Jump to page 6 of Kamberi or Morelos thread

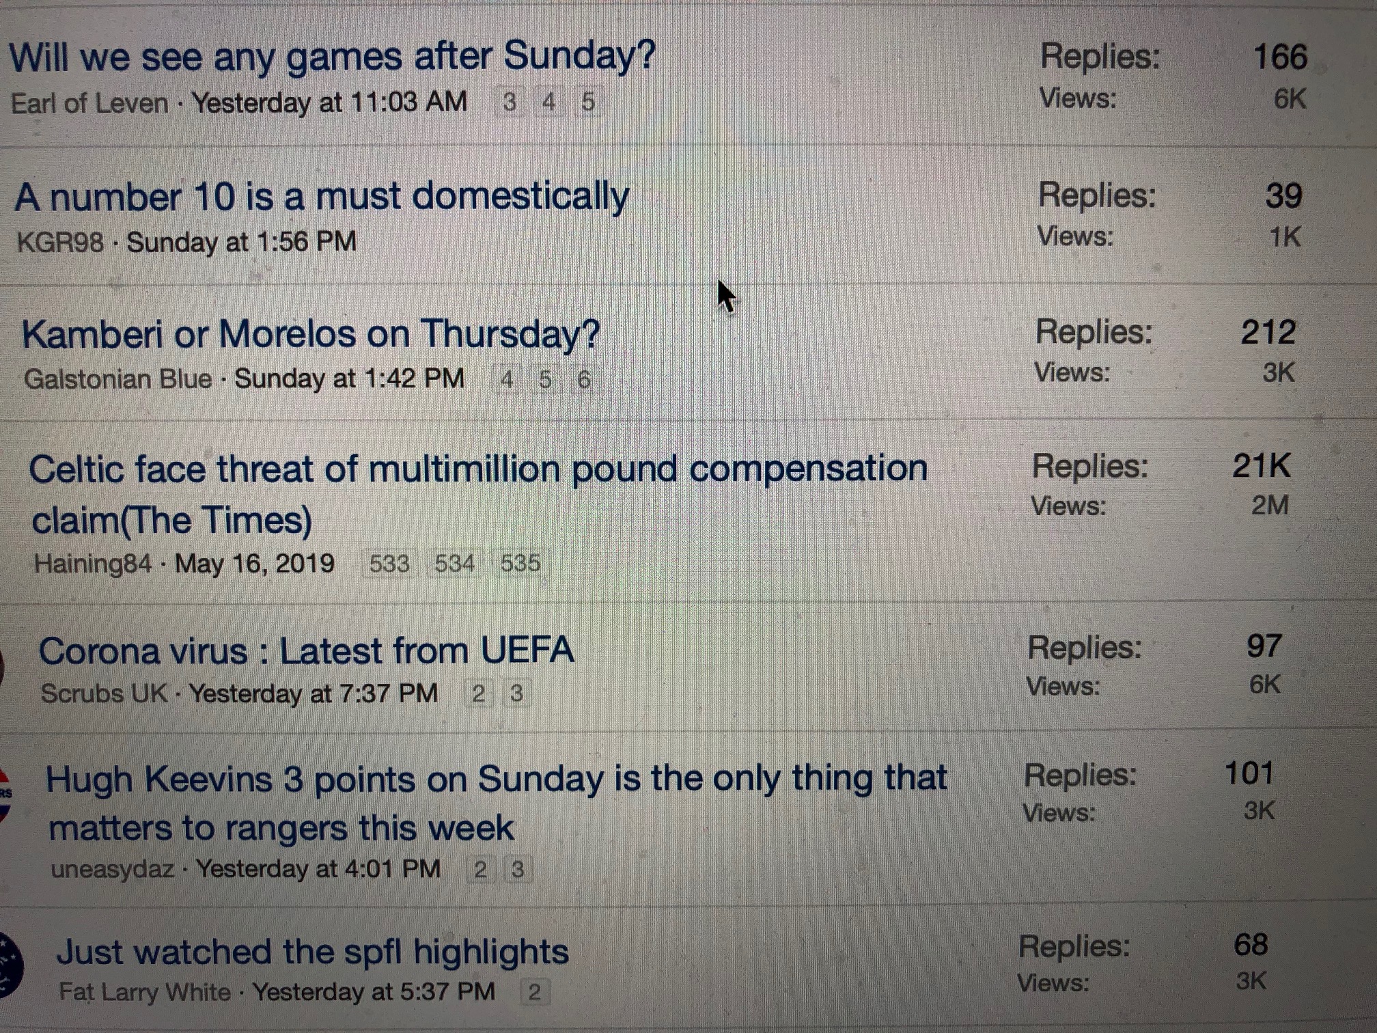click(583, 379)
